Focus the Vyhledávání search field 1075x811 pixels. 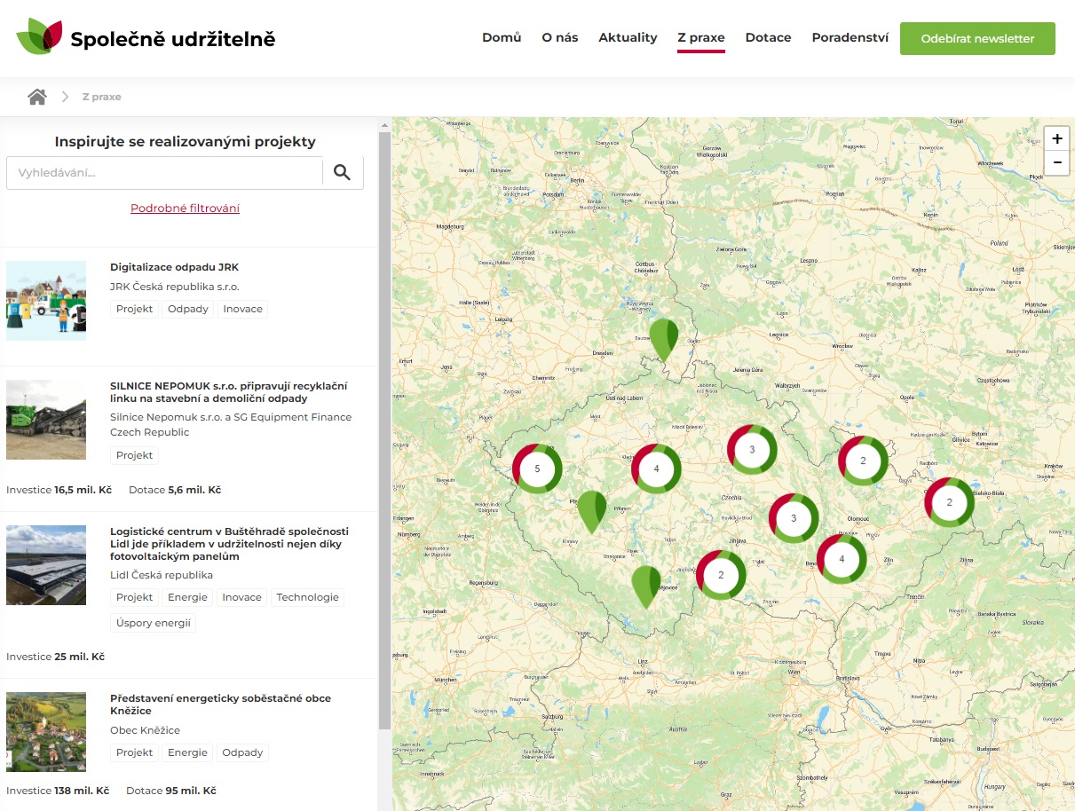click(164, 173)
